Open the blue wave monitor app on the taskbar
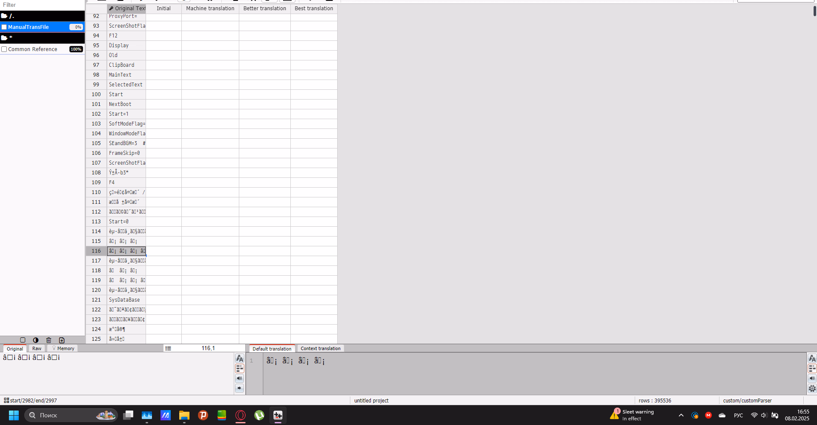Image resolution: width=817 pixels, height=425 pixels. [147, 415]
